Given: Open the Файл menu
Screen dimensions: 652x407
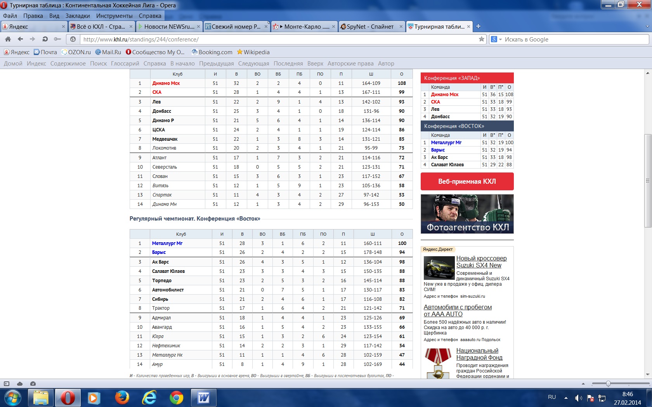Looking at the screenshot, I should 10,16.
